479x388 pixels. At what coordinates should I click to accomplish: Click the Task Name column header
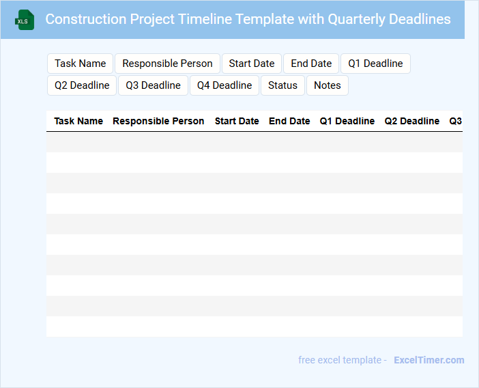78,121
